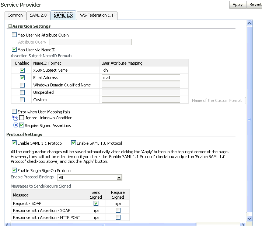Collapse the Assertion Settings section

pyautogui.click(x=10, y=27)
